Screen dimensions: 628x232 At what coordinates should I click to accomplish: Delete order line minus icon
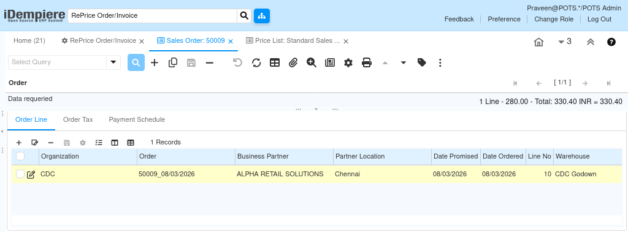51,143
